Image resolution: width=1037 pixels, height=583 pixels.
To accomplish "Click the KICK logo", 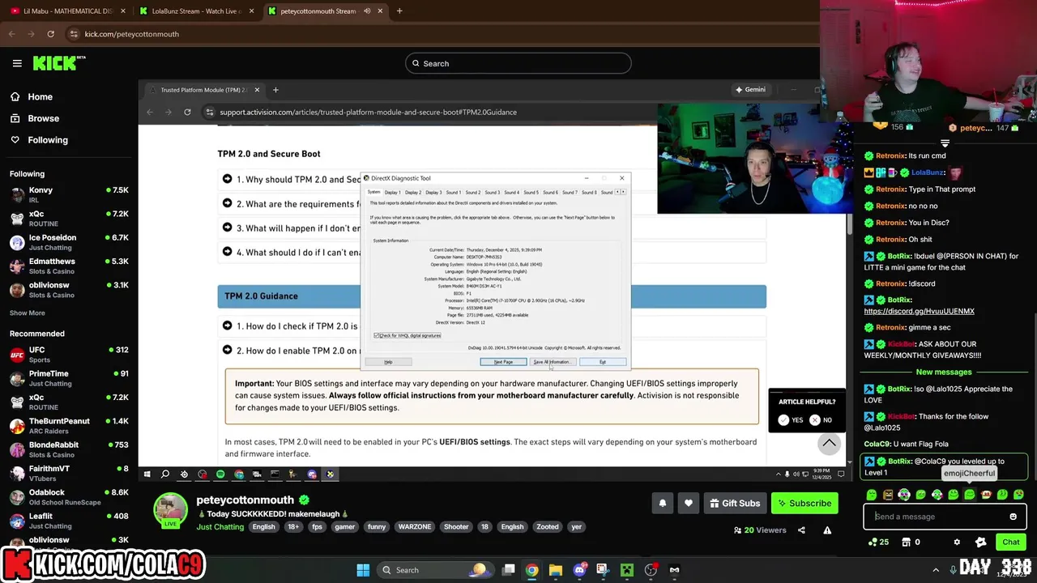I will [58, 63].
